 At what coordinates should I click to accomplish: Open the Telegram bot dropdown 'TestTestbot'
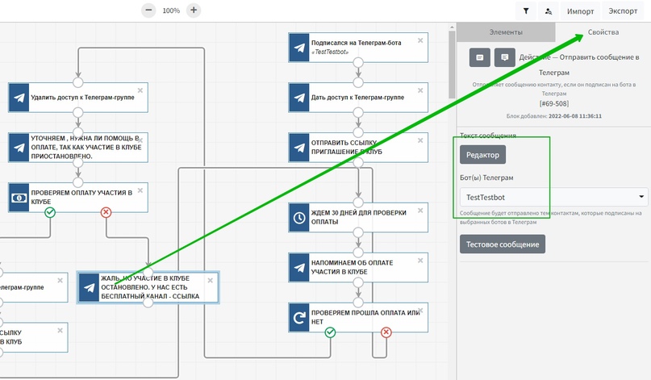click(553, 196)
